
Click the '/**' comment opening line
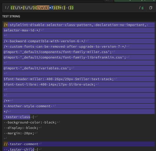(7, 101)
